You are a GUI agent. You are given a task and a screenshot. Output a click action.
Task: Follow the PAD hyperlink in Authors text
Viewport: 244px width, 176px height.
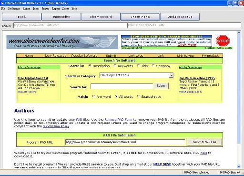[79, 120]
